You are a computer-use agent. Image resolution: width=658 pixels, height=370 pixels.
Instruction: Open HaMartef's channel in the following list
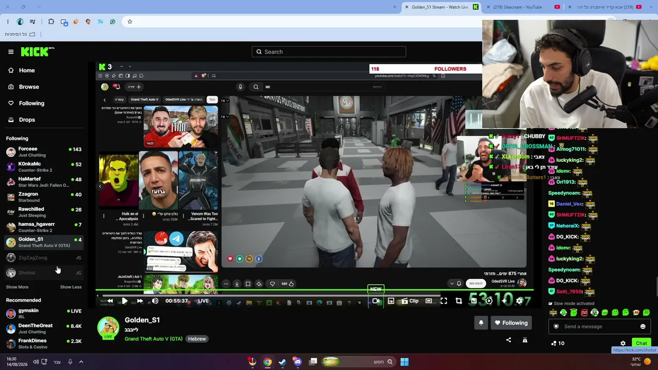pos(44,182)
